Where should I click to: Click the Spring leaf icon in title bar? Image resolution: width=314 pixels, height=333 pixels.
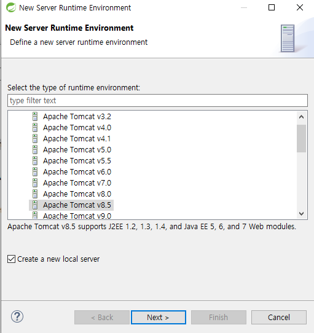[11, 7]
